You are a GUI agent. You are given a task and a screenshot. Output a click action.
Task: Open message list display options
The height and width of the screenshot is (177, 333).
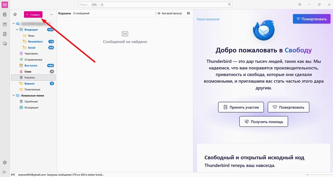pos(188,13)
